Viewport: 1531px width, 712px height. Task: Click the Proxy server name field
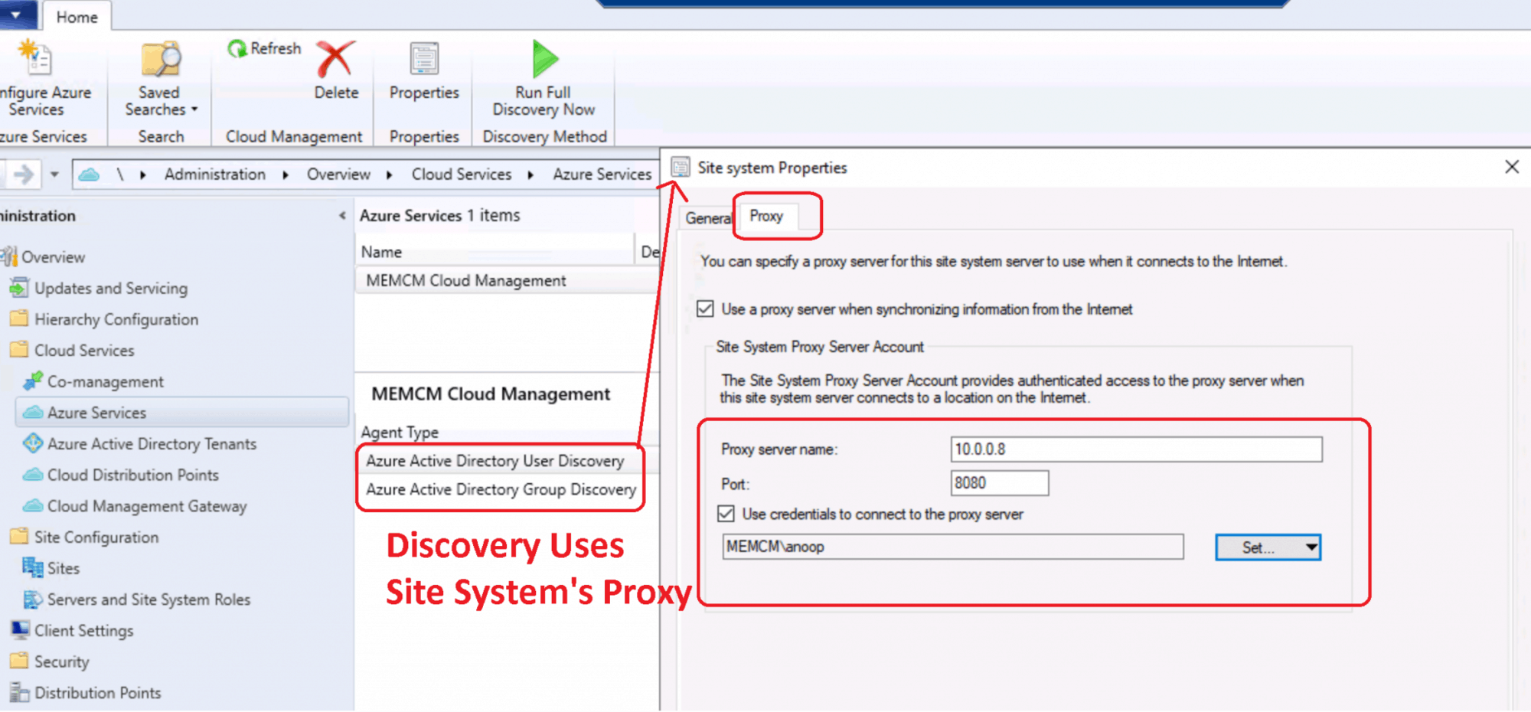tap(1136, 449)
